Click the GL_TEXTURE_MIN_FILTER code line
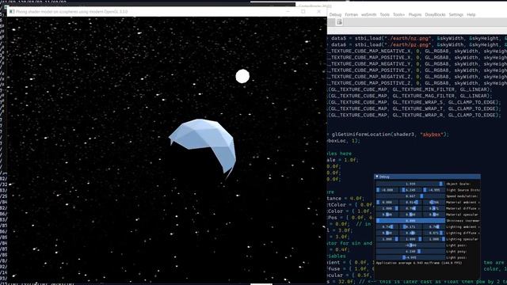The image size is (507, 285). coord(410,89)
